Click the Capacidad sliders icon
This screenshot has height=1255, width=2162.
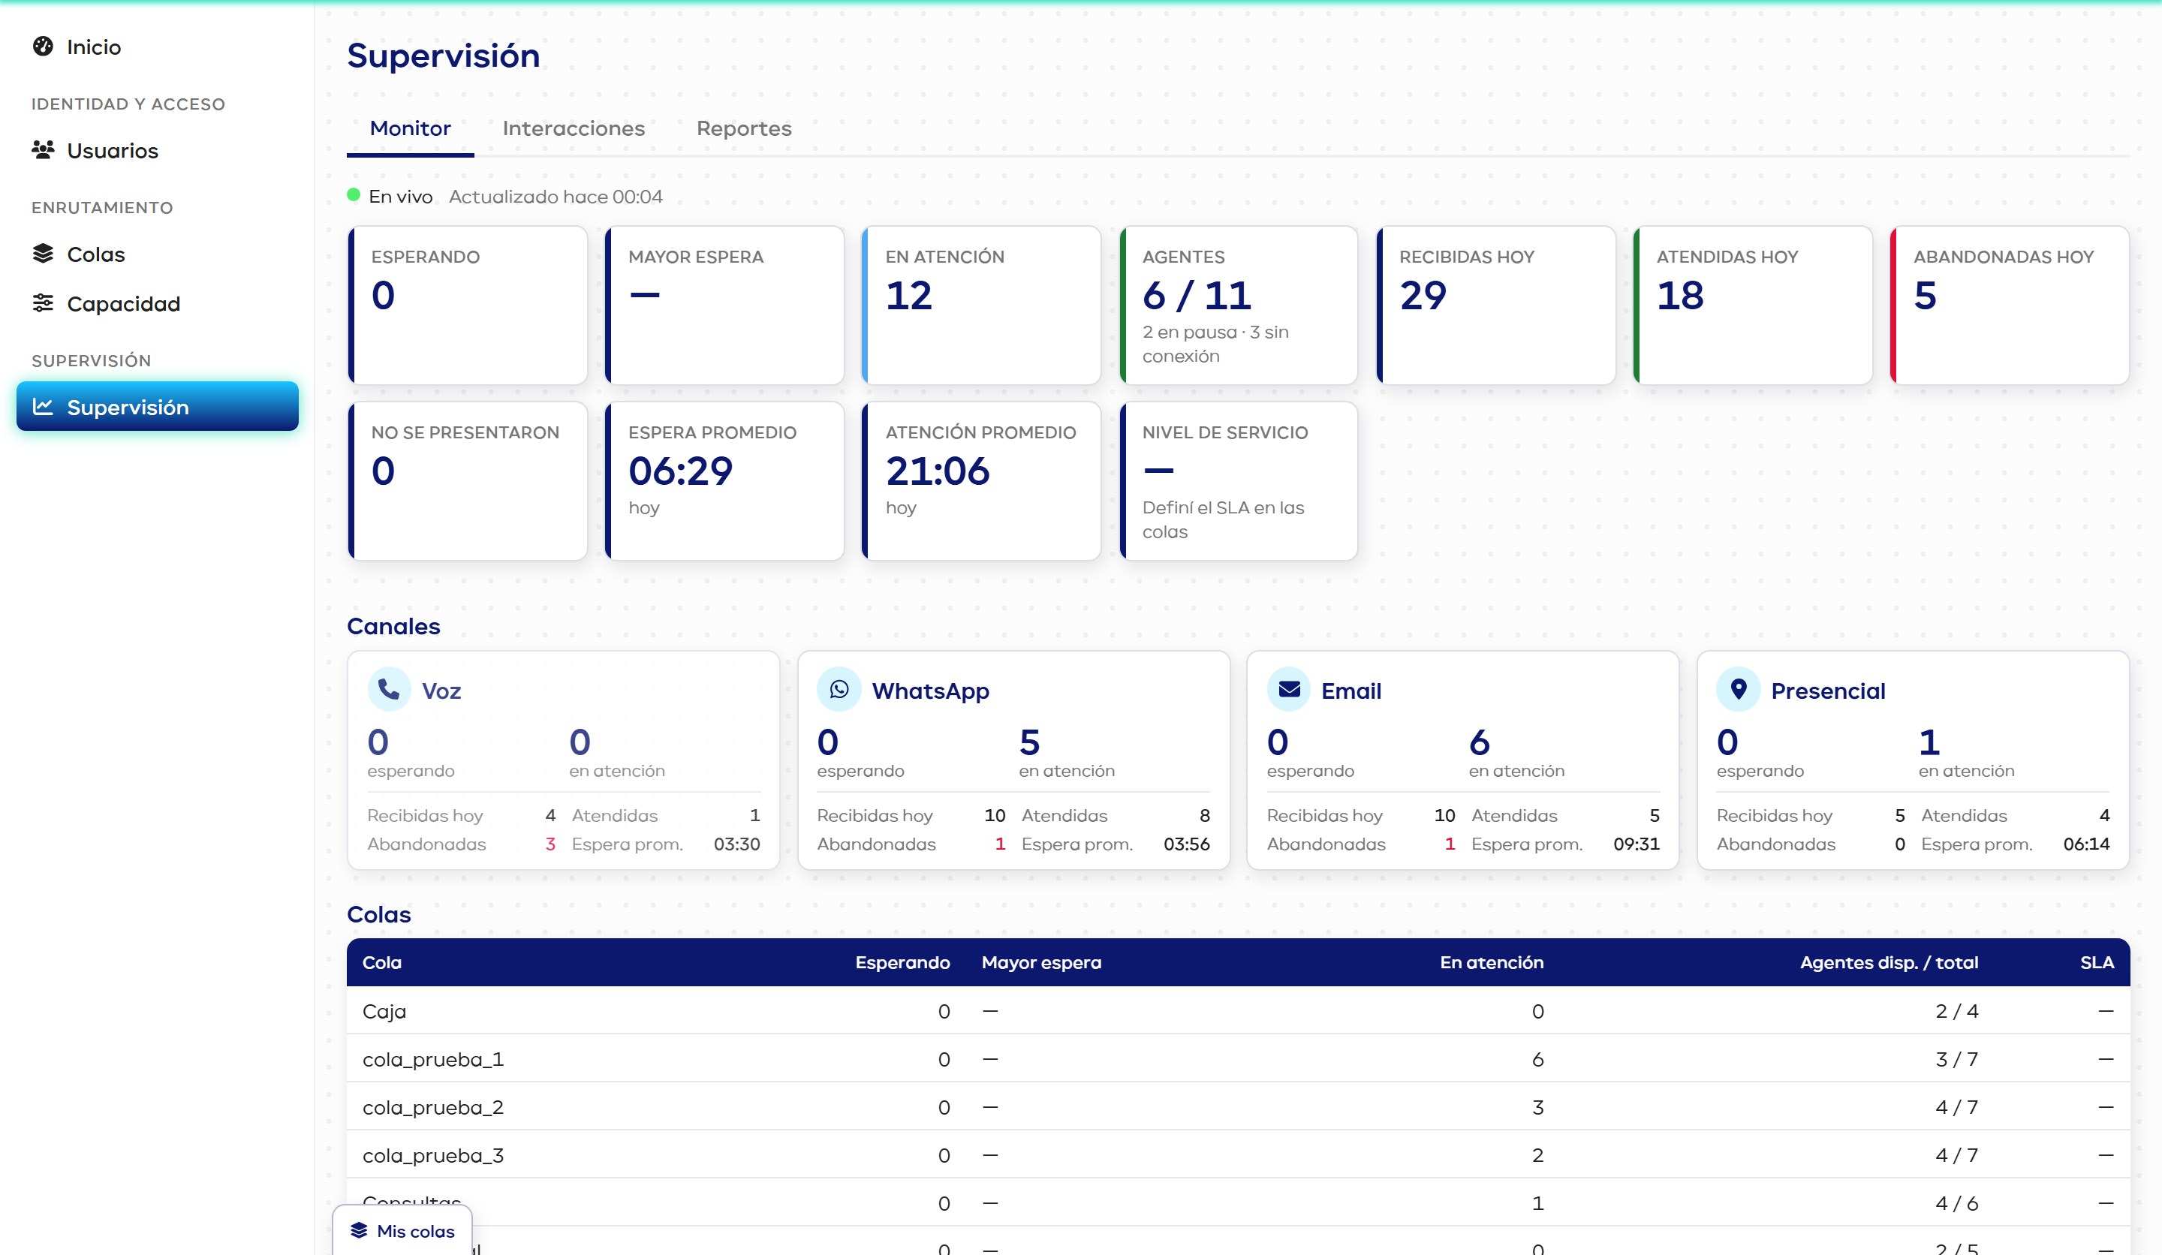[43, 304]
